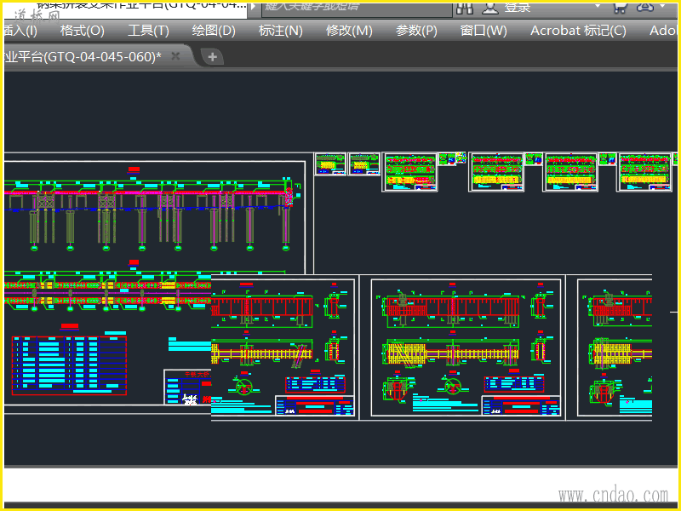
Task: Select the 中铁大桥 title block in the drawing
Action: click(x=187, y=388)
